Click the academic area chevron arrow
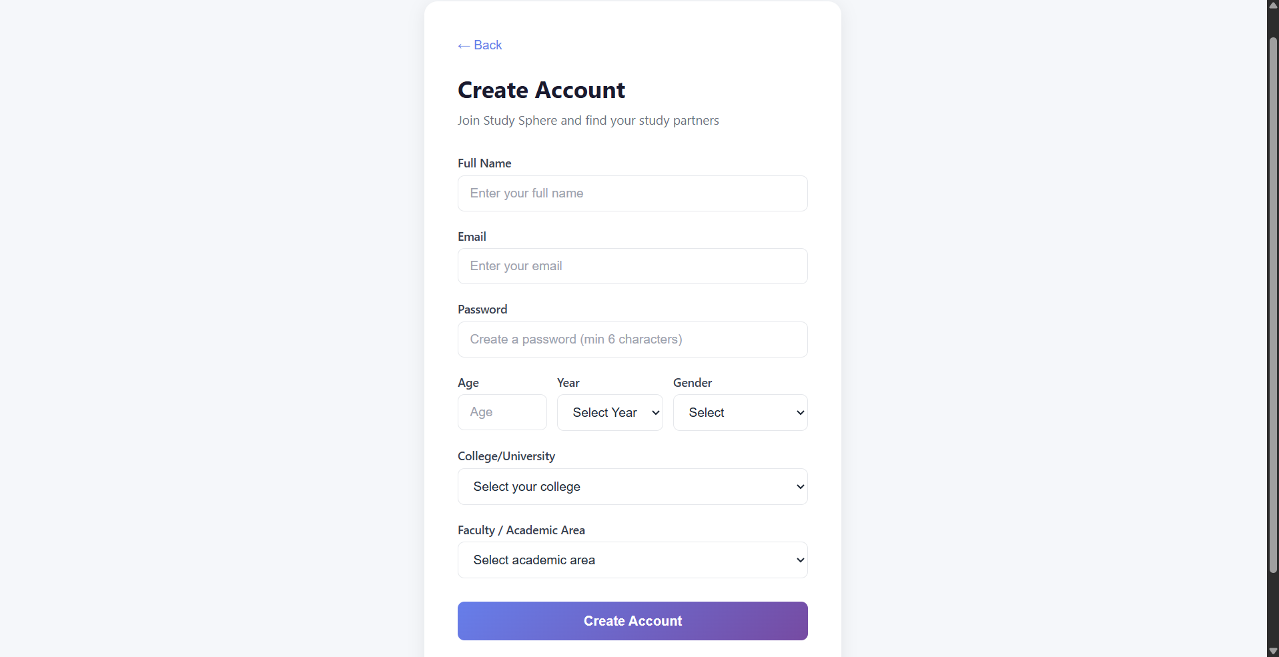Screen dimensions: 1279x657 click(801, 560)
